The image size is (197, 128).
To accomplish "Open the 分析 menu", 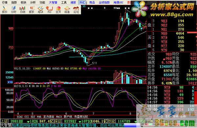I will coord(33,2).
